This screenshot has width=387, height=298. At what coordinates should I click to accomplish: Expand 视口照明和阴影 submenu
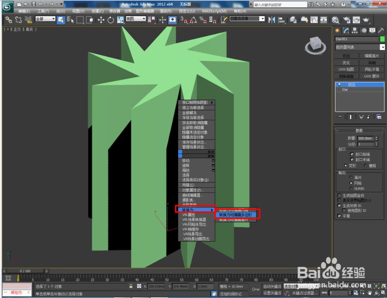[197, 102]
